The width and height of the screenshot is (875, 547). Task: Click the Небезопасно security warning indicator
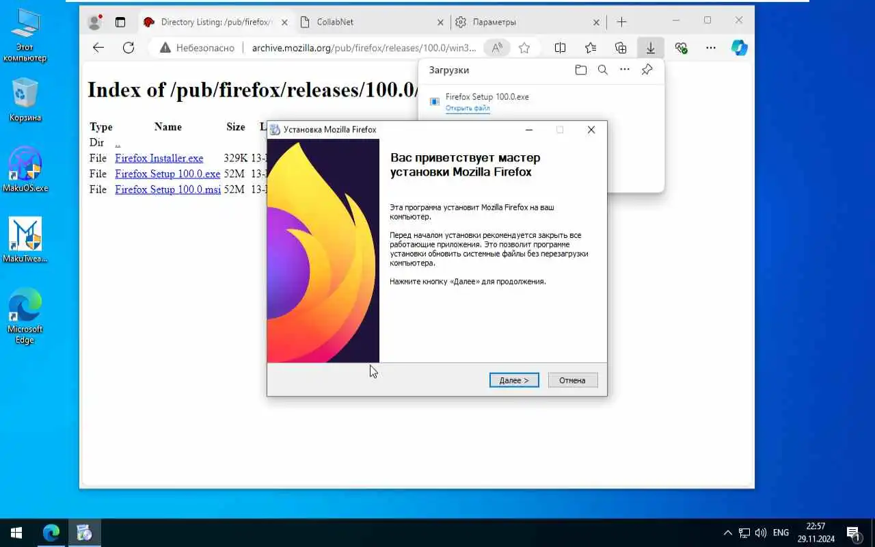tap(197, 48)
